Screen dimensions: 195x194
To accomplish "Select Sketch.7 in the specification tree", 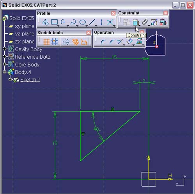I will coord(30,80).
